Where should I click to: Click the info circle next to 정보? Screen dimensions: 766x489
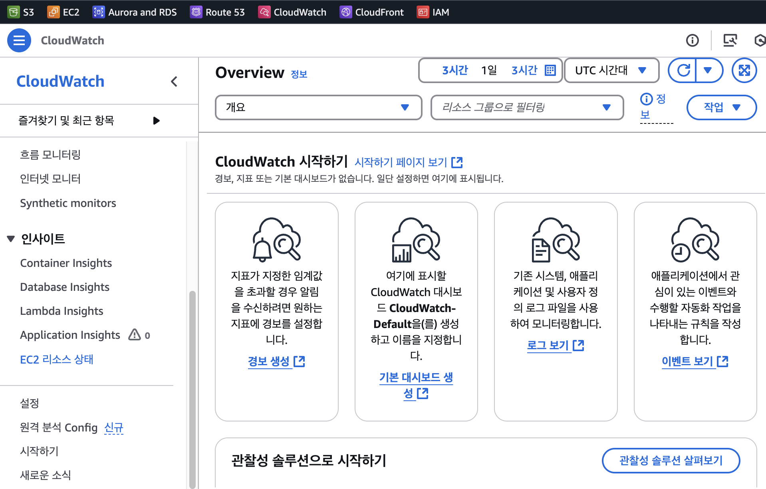pos(646,99)
